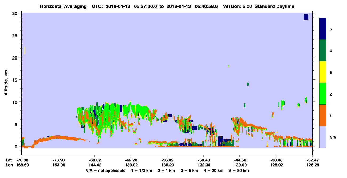347x178 pixels.
Task: Click the thin yellow streak near 21 km altitude
Action: [x=25, y=50]
